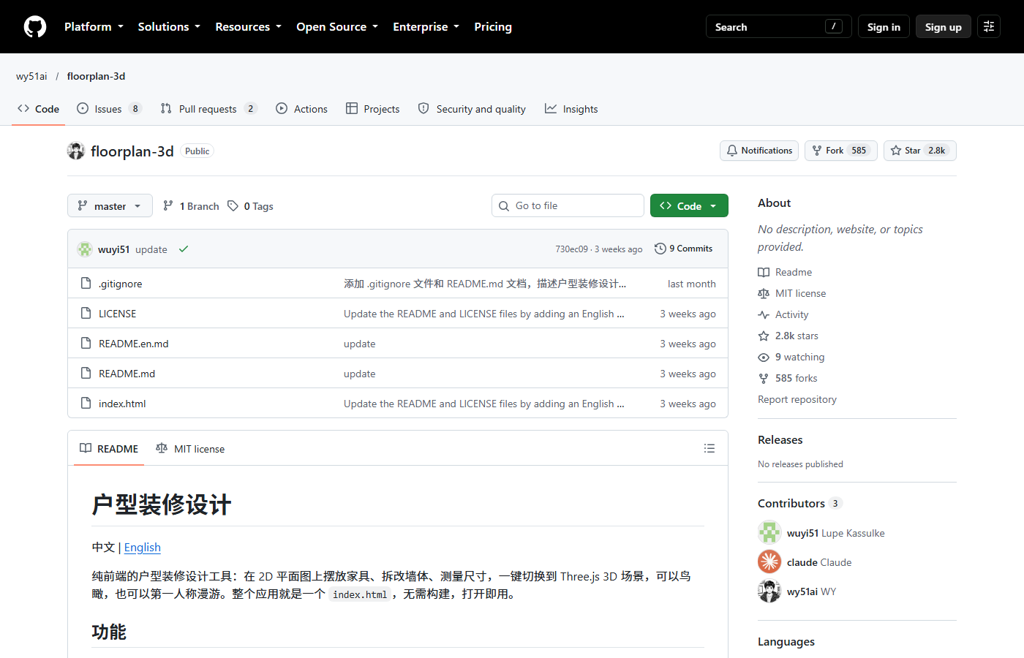The width and height of the screenshot is (1024, 658).
Task: Expand the Platform menu
Action: [94, 26]
